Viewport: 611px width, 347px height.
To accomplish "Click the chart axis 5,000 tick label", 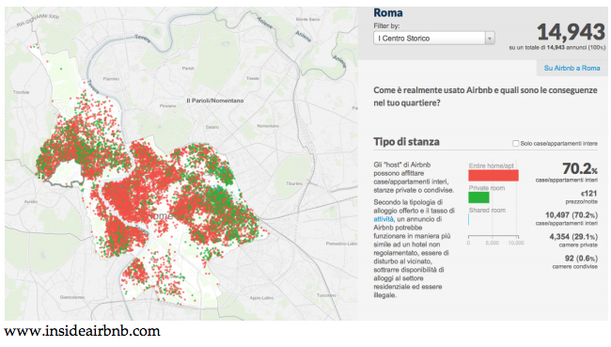I will pyautogui.click(x=493, y=243).
